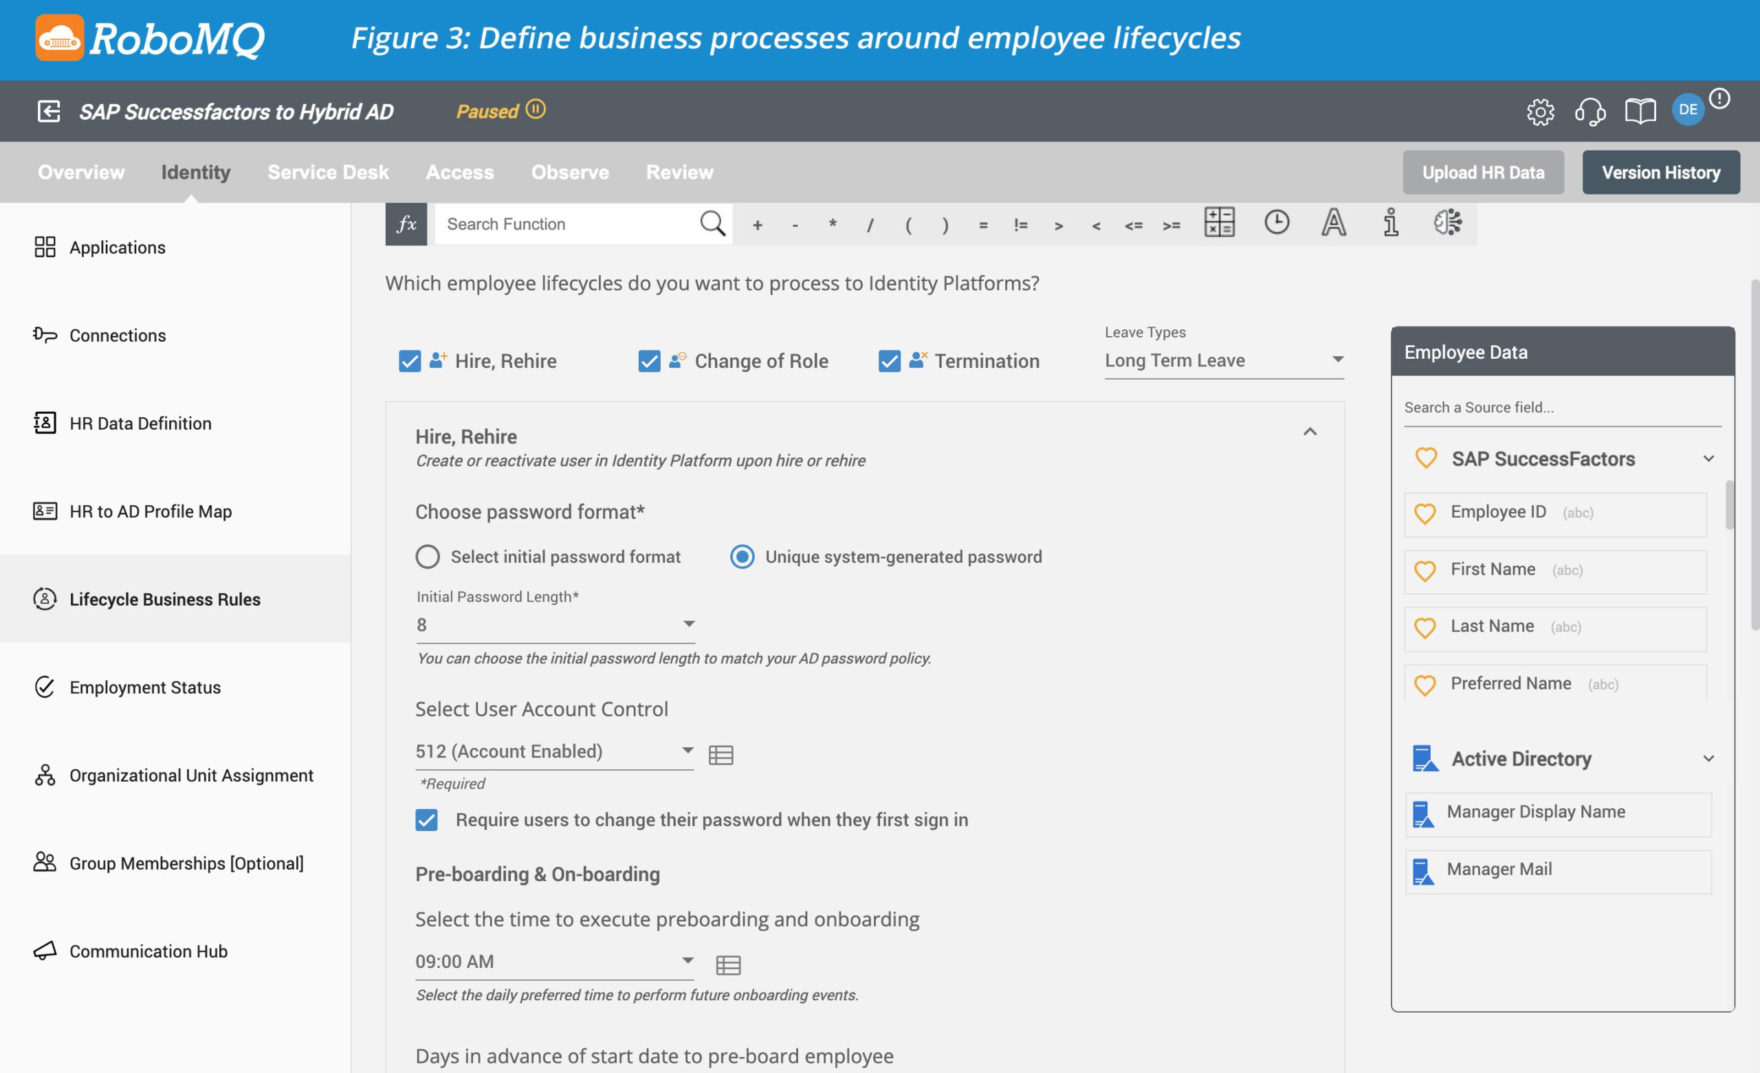Disable 'Require users to change their password' option
This screenshot has width=1760, height=1073.
tap(426, 820)
